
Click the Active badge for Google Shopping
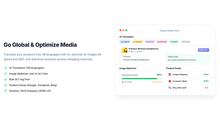(x=206, y=74)
